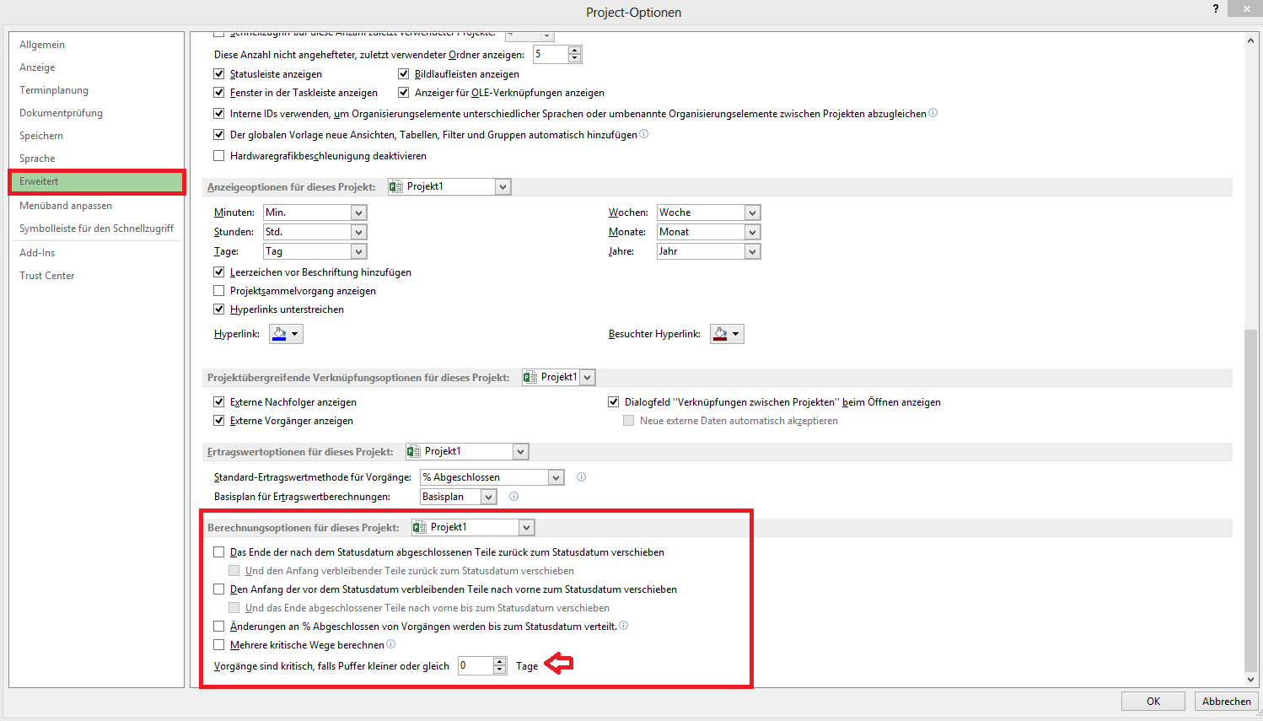Open the Anzeige category
Screen dimensions: 1263x721
point(96,67)
